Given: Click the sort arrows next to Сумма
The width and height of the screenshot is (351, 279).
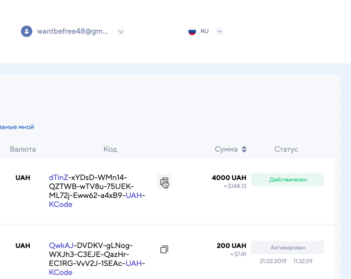Looking at the screenshot, I should (x=244, y=149).
